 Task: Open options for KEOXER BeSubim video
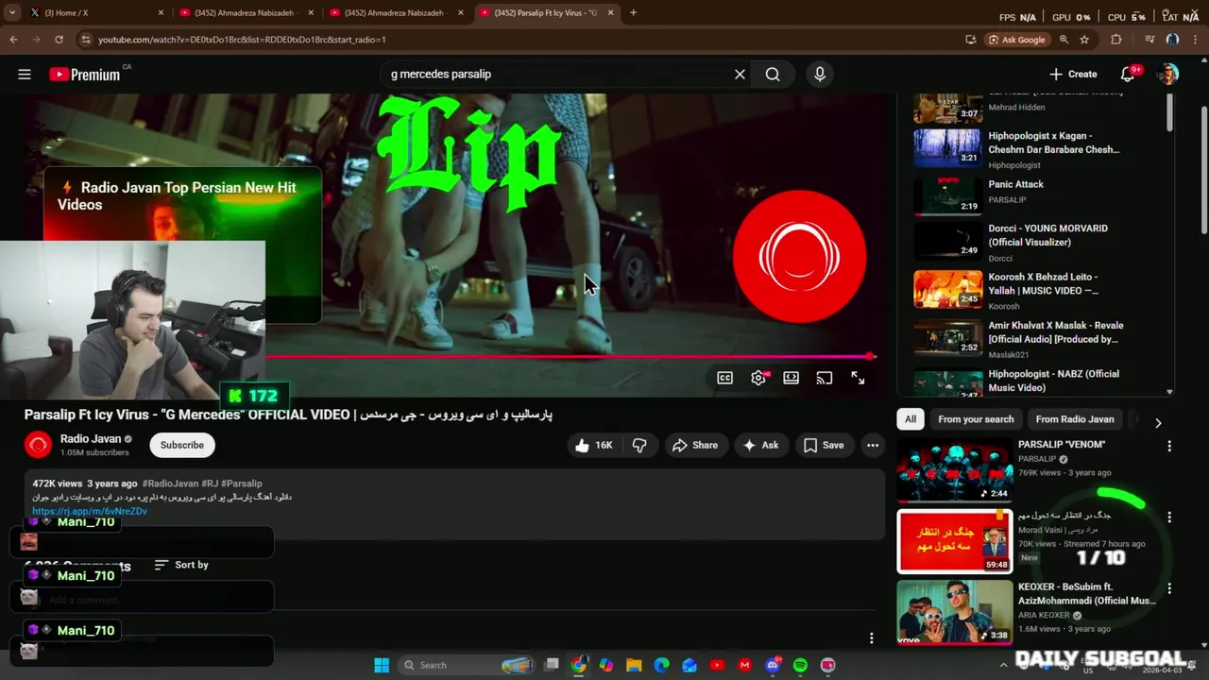point(1169,588)
